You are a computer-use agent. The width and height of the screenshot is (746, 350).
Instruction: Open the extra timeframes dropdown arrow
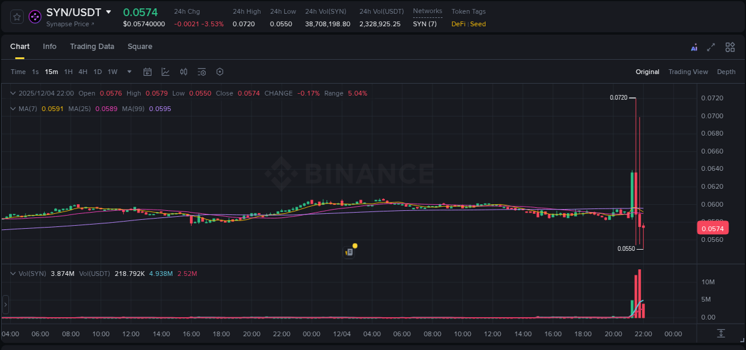[128, 72]
